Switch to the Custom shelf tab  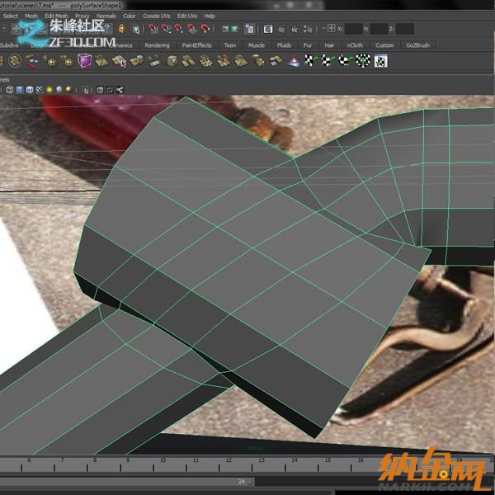[384, 45]
